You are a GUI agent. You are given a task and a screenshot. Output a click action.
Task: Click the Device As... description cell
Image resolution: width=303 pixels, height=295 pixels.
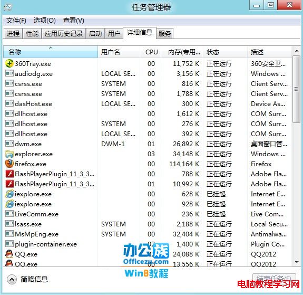pyautogui.click(x=268, y=104)
